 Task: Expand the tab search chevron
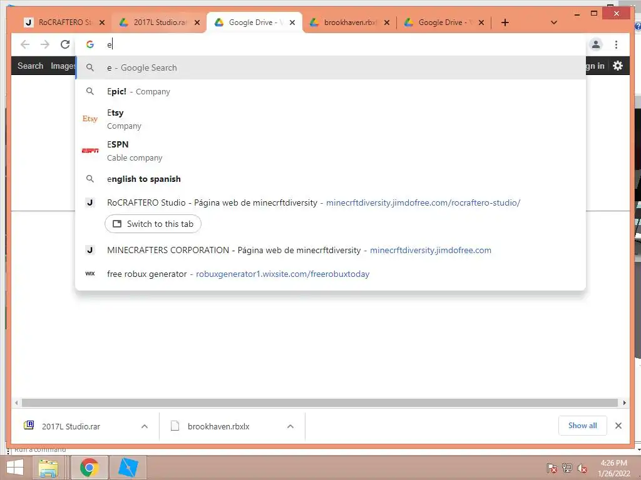(554, 22)
